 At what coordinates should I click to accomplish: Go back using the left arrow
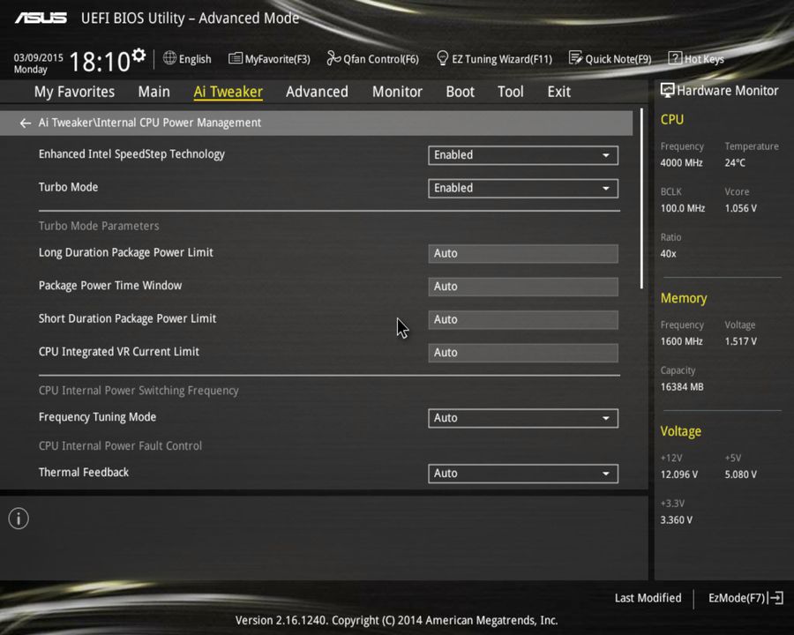pos(25,123)
